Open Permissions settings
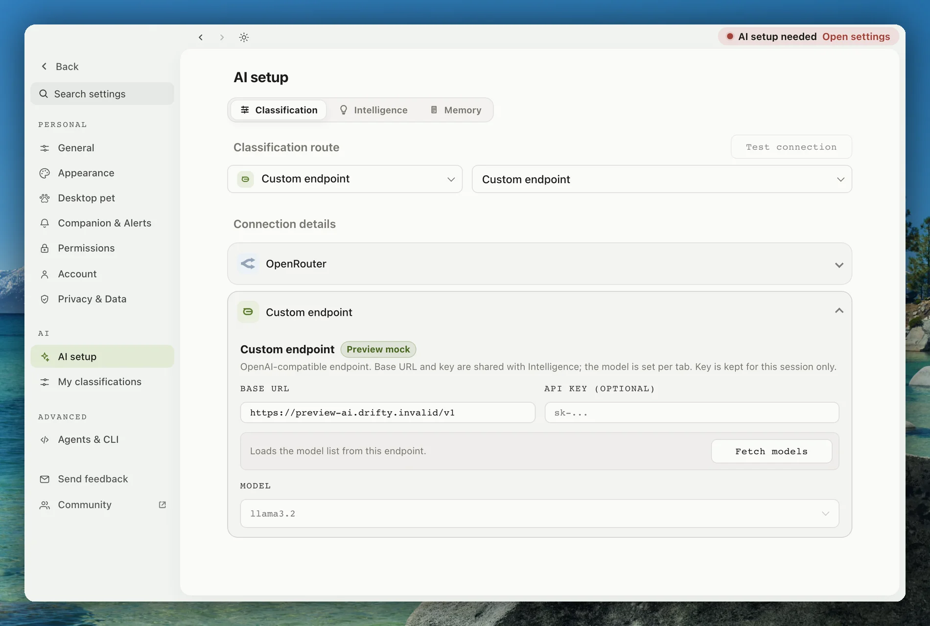This screenshot has height=626, width=930. pos(102,248)
